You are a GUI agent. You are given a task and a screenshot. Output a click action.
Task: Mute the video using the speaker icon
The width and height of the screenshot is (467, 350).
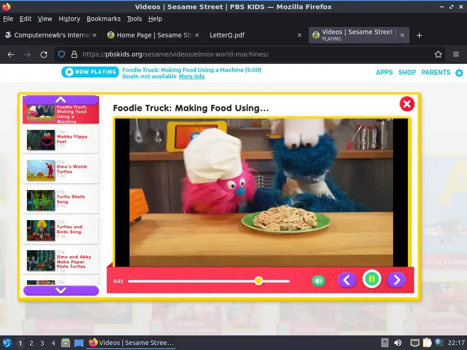coord(318,281)
